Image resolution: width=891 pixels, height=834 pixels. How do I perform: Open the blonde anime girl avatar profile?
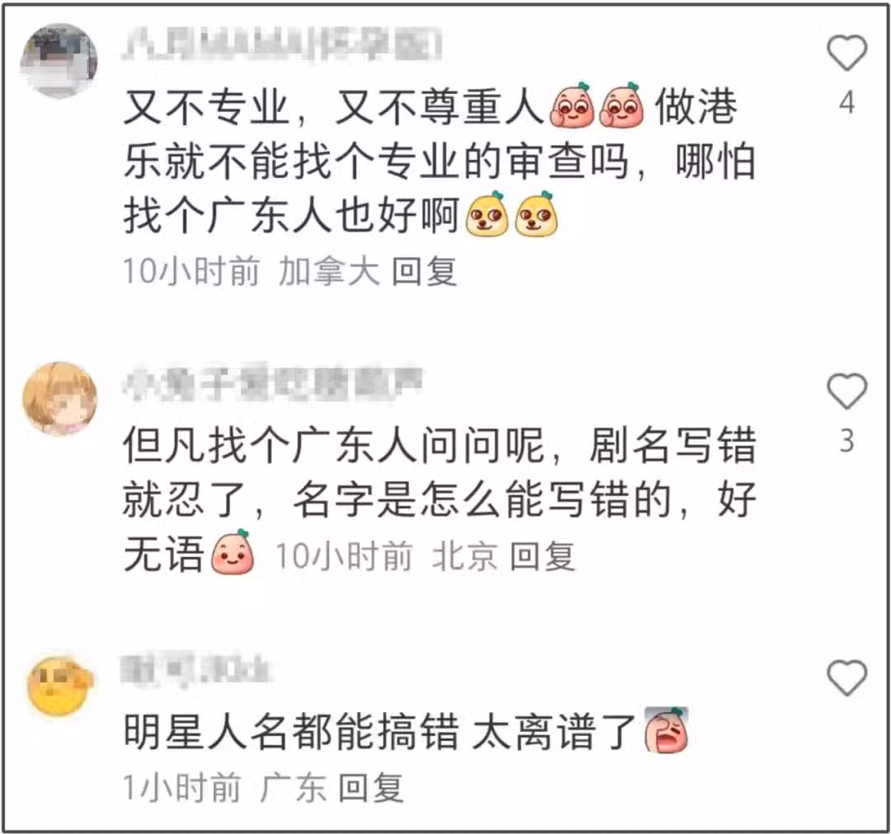[x=59, y=399]
